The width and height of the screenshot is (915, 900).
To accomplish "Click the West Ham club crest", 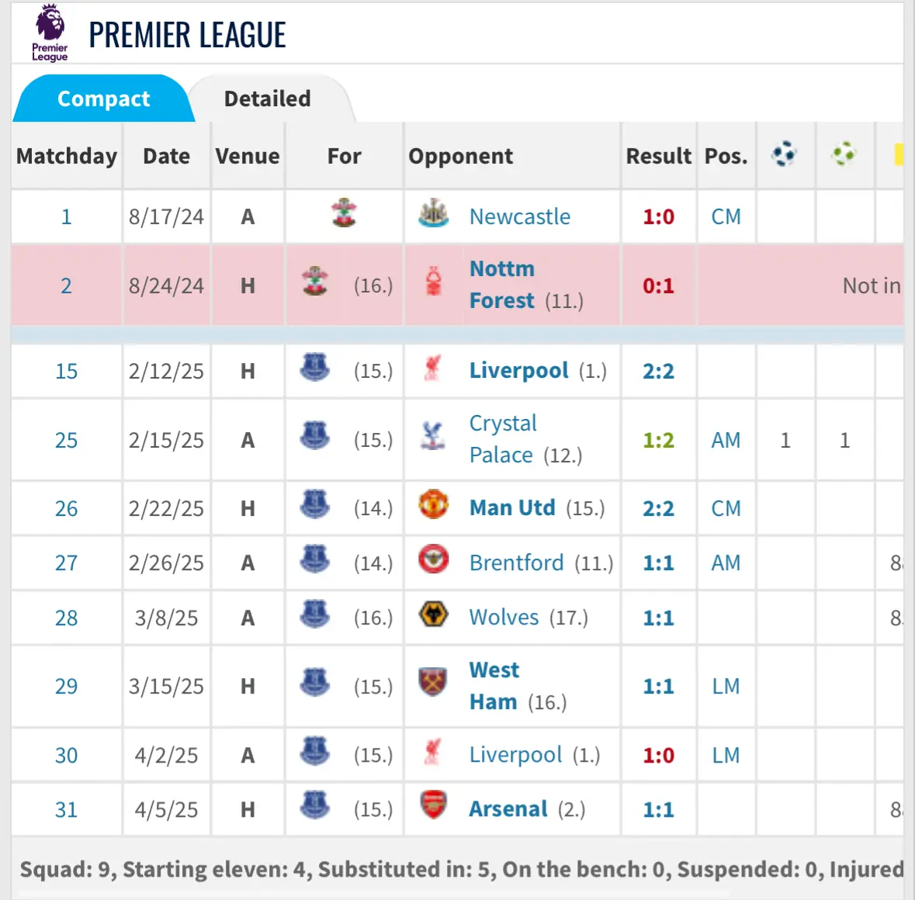I will tap(432, 683).
